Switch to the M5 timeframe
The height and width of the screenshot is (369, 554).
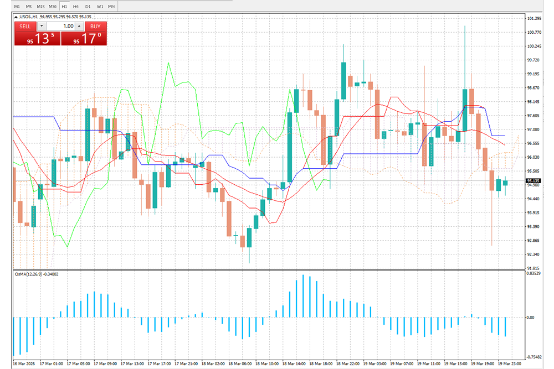pos(28,6)
